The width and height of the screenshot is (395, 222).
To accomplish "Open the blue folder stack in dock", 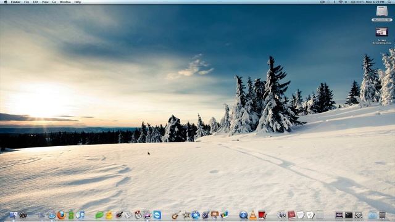I will [x=373, y=215].
